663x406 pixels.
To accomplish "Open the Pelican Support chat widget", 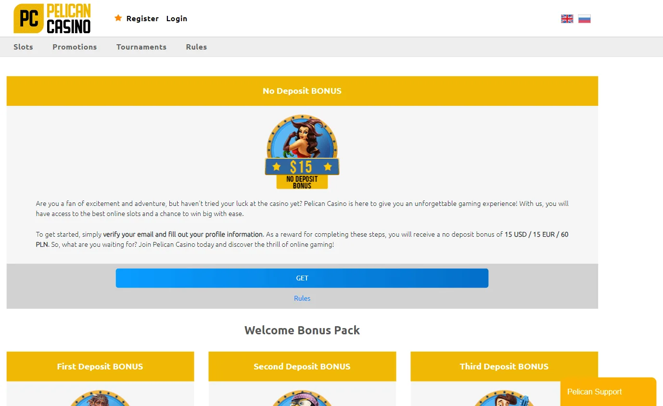I will [608, 392].
